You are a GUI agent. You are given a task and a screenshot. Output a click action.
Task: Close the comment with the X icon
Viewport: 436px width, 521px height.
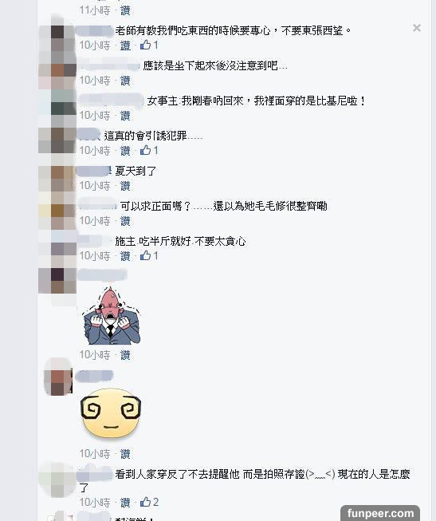tap(417, 28)
